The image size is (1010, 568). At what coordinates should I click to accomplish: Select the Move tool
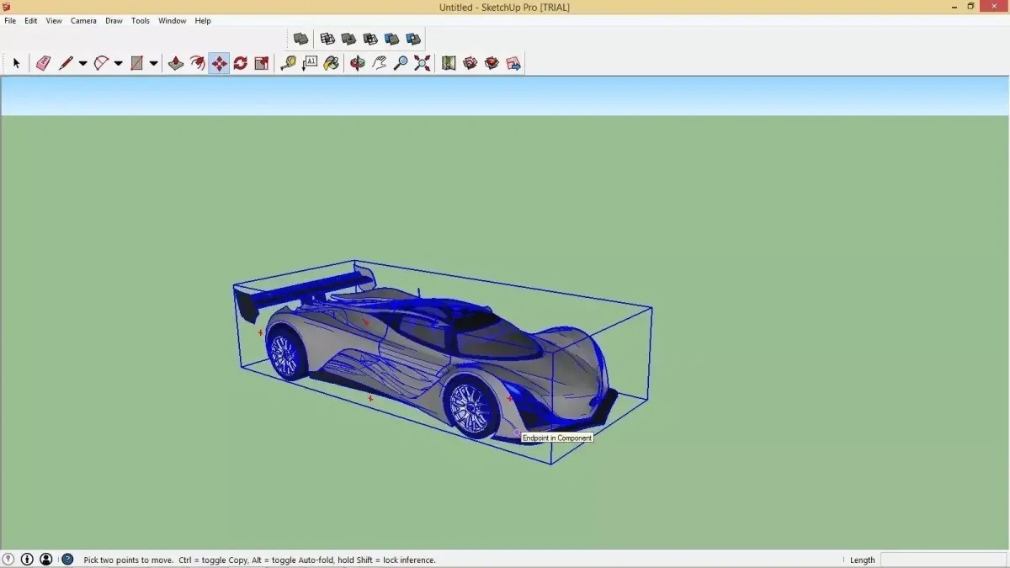click(x=218, y=62)
